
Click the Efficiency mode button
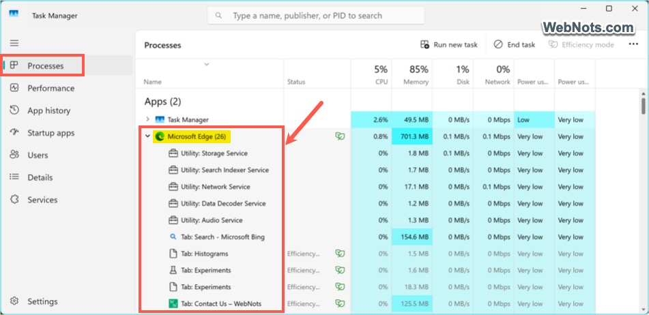[581, 44]
